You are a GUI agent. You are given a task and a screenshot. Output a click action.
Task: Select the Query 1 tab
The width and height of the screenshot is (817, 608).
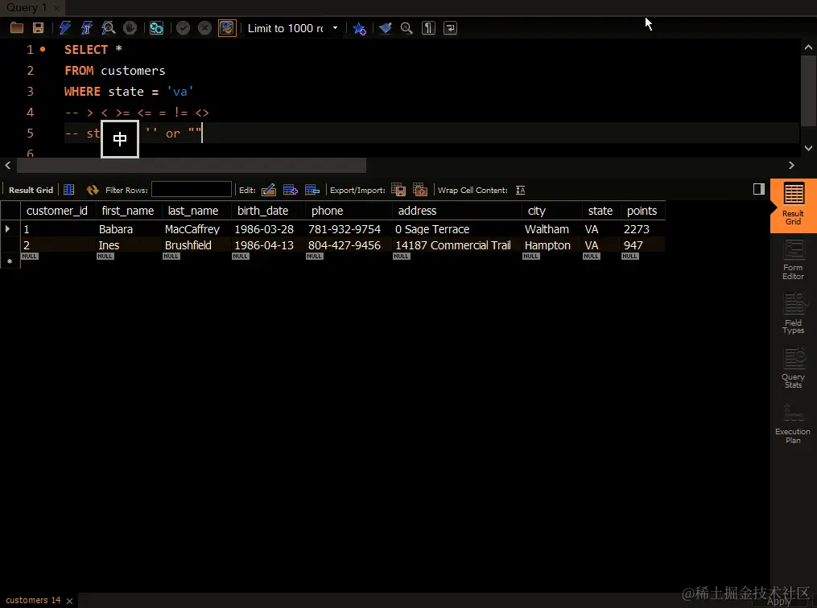coord(26,7)
